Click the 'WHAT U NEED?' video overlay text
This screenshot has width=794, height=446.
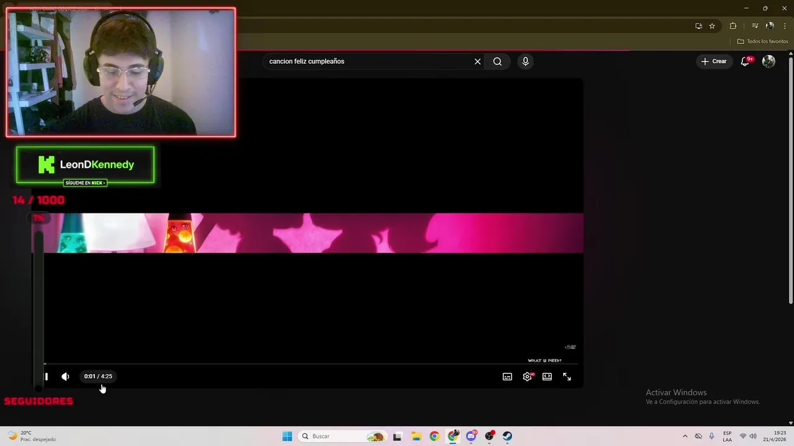click(545, 361)
